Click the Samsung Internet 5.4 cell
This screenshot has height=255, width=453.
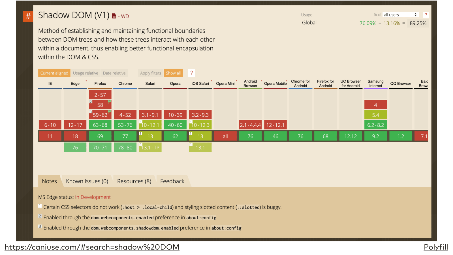[x=376, y=115]
